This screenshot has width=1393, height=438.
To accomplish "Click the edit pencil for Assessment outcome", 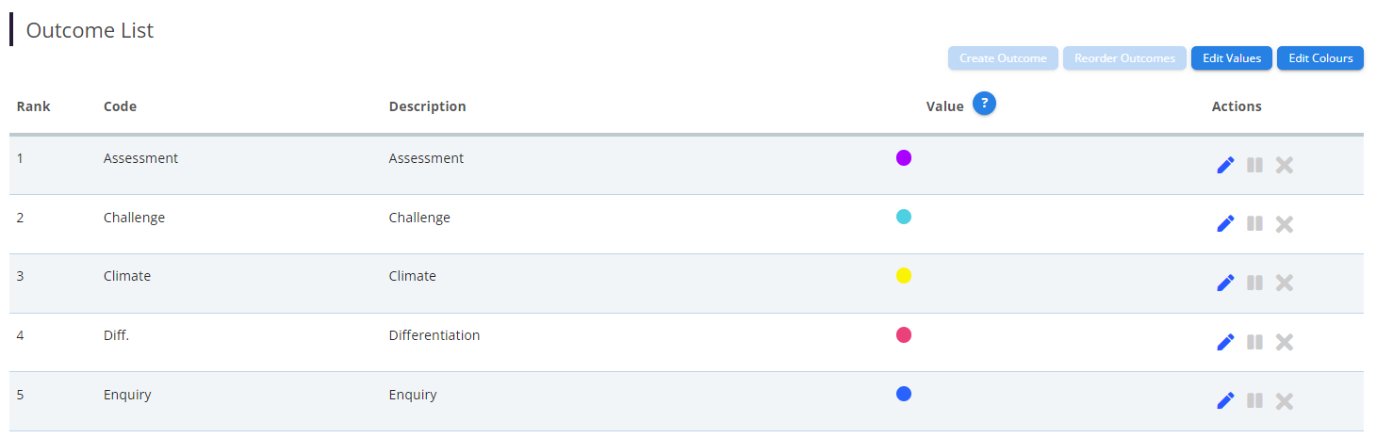I will 1225,166.
